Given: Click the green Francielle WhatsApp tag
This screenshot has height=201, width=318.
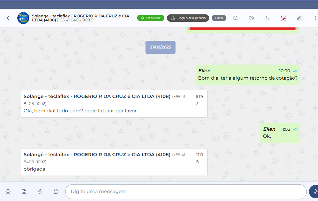Looking at the screenshot, I should click(x=150, y=18).
